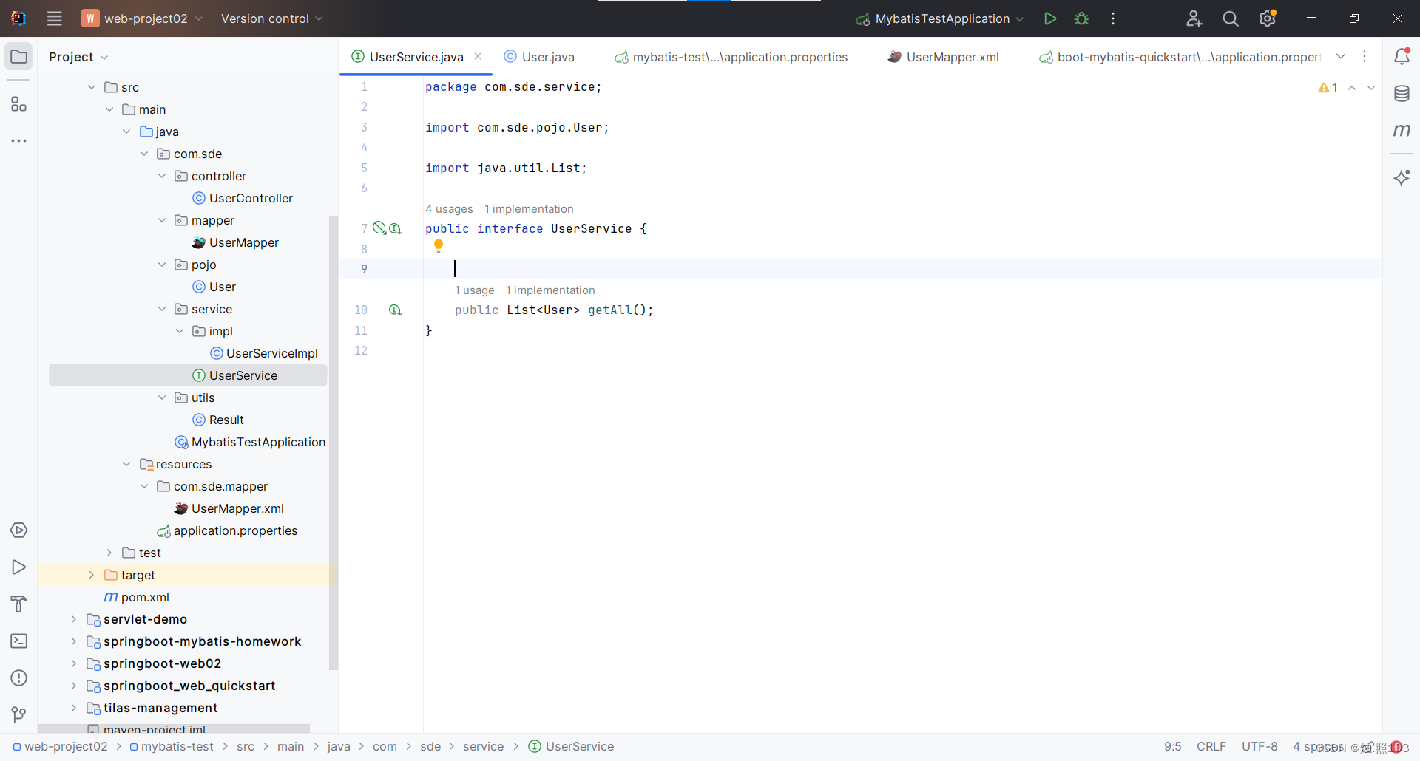Open the Notifications bell
The height and width of the screenshot is (761, 1420).
[1402, 56]
